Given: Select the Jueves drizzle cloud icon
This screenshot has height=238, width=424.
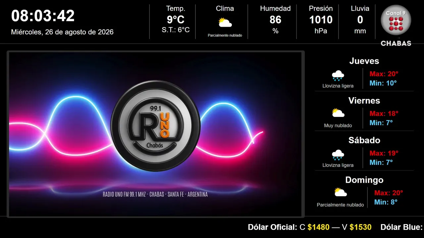Looking at the screenshot, I should pos(338,76).
